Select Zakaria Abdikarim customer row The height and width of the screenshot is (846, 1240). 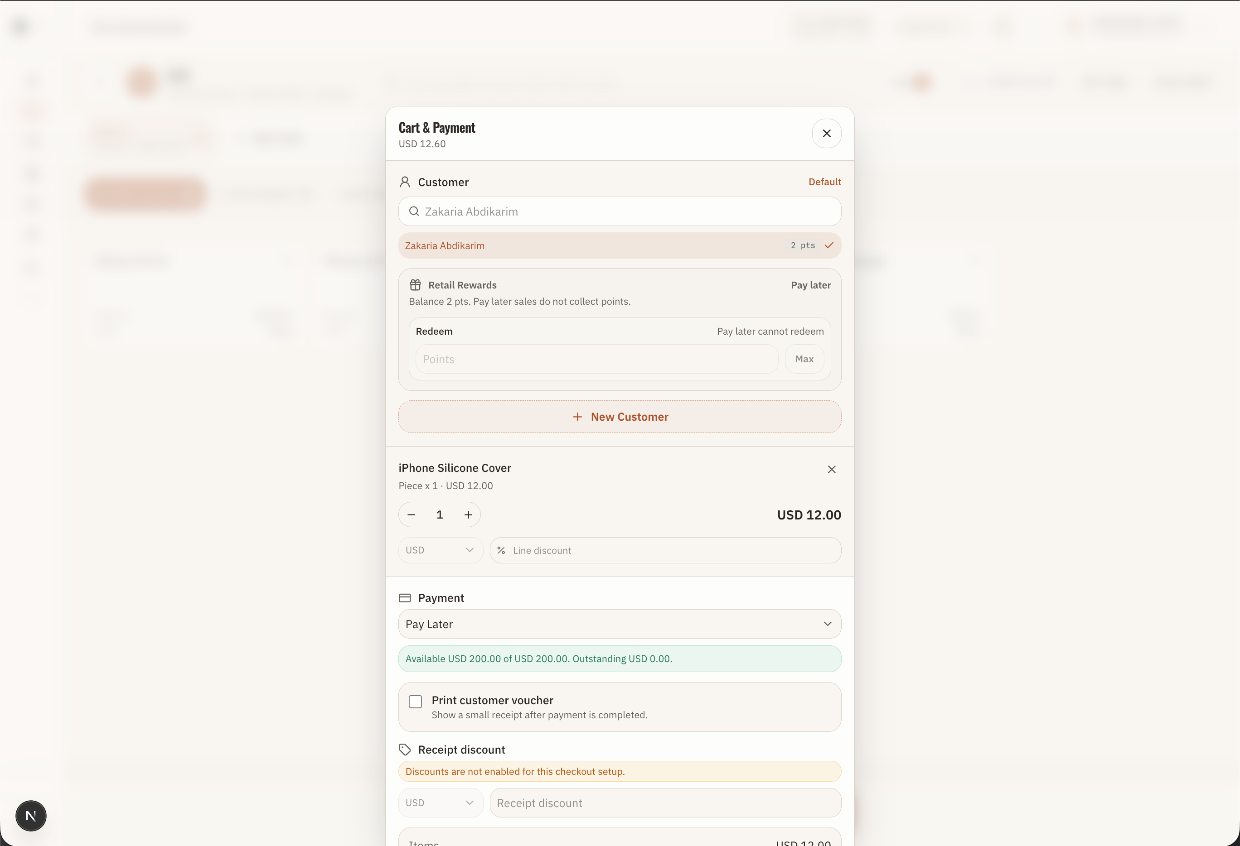(620, 246)
